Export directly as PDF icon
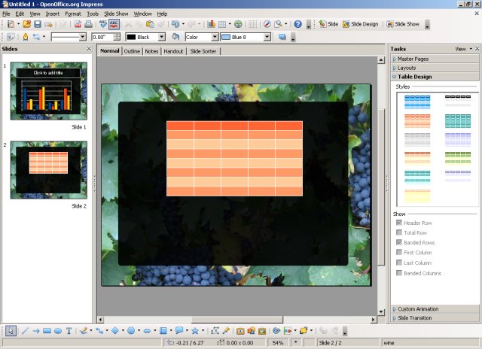Image resolution: width=482 pixels, height=349 pixels. [x=78, y=24]
